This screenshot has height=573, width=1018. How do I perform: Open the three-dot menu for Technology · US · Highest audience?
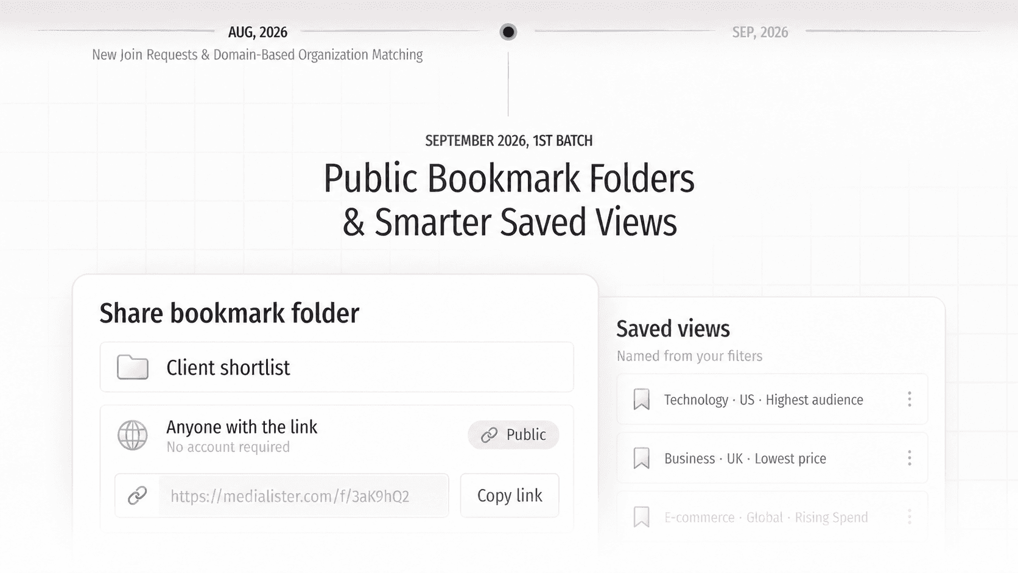909,399
